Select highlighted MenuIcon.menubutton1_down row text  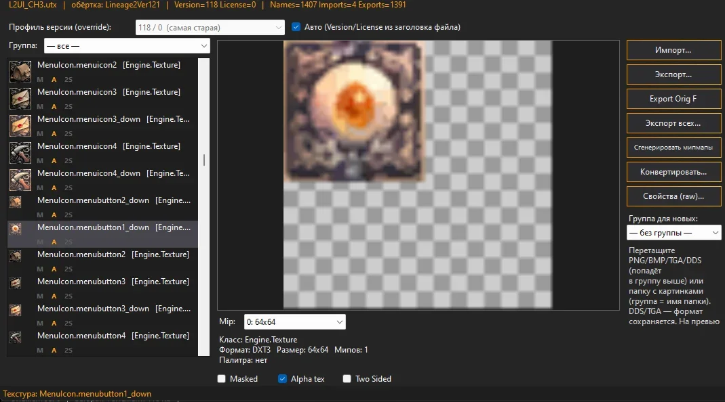(114, 227)
